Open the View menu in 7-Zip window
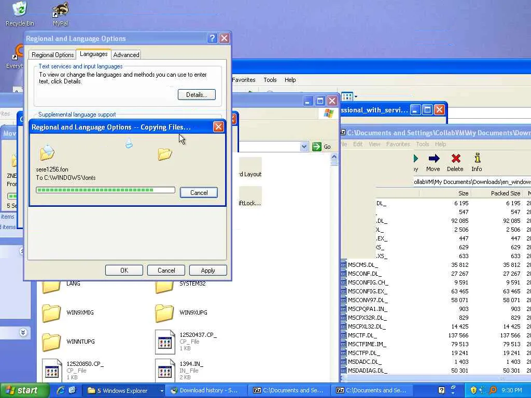531x398 pixels. click(374, 144)
